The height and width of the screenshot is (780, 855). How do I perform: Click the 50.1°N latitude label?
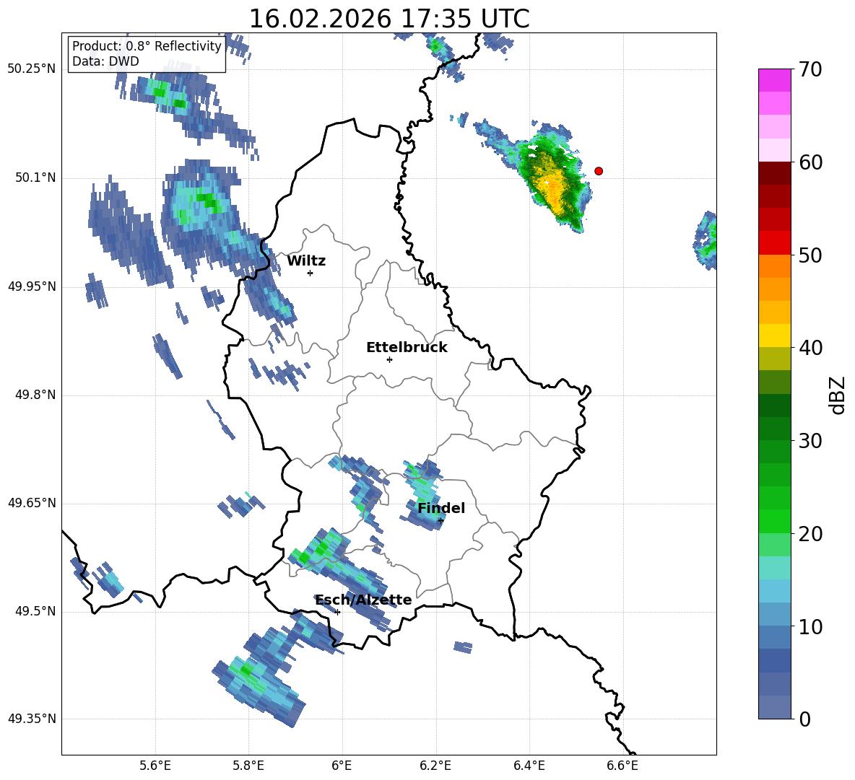[35, 178]
